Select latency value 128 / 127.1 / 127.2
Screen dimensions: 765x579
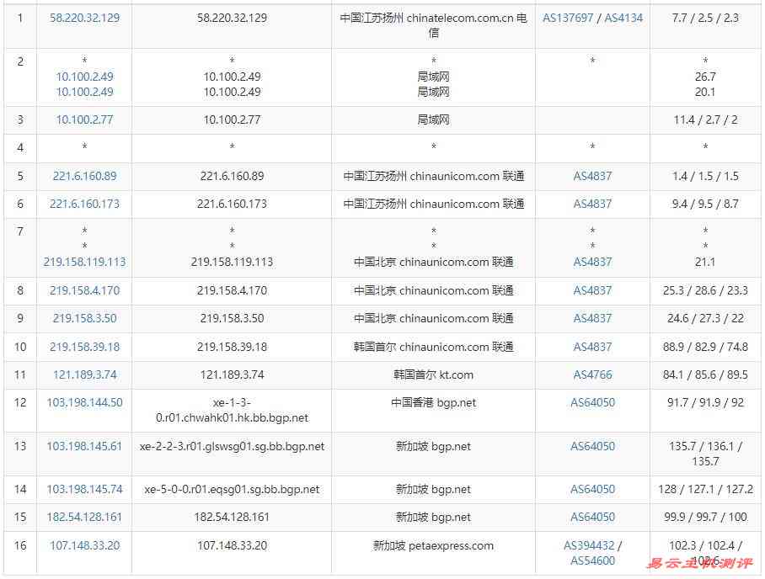(x=705, y=489)
